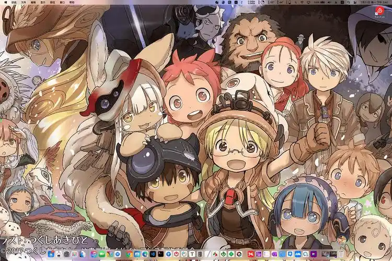Open Finder from the Dock
392x261 pixels.
click(x=50, y=254)
